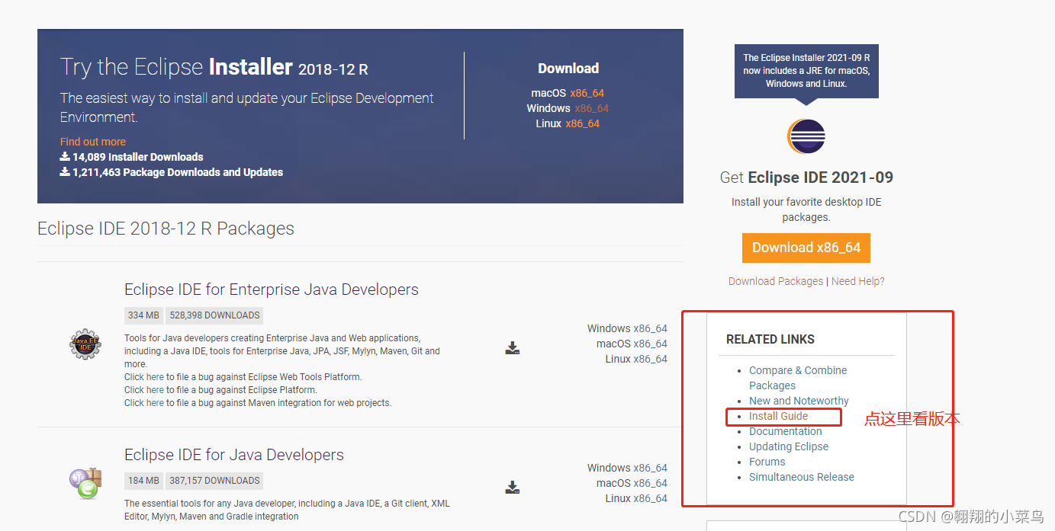1055x531 pixels.
Task: Open the Need Help? link
Action: click(x=858, y=280)
